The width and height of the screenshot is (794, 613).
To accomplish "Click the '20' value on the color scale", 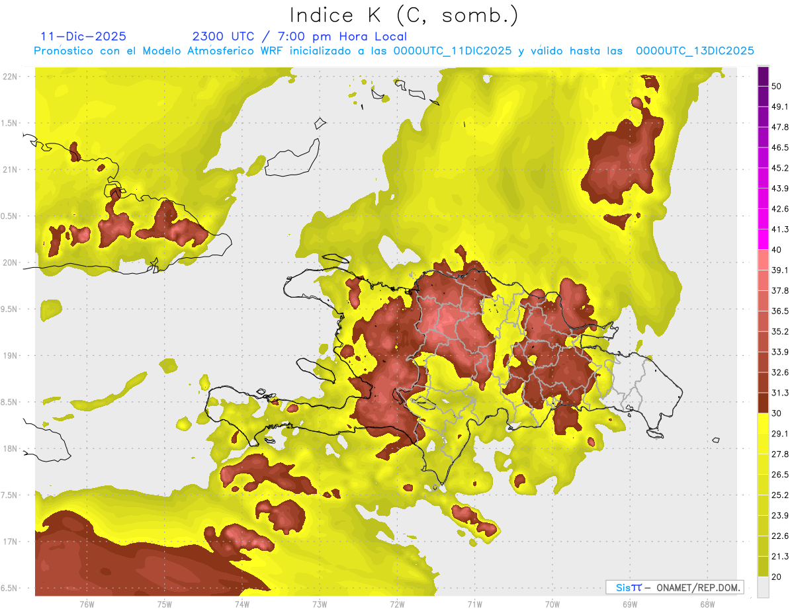I will pos(777,577).
